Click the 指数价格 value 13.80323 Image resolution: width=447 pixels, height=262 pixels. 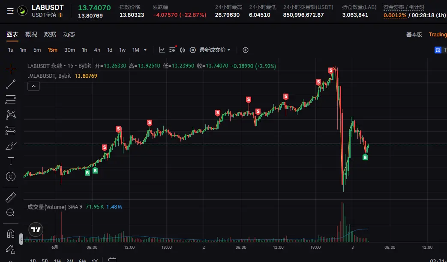(x=132, y=15)
